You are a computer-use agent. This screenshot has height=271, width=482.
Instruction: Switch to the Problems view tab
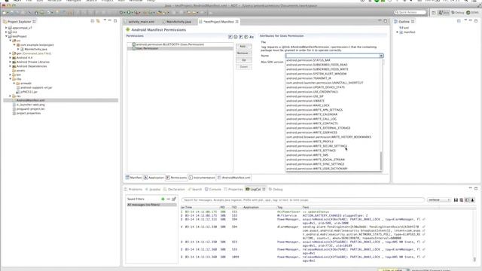click(x=134, y=189)
